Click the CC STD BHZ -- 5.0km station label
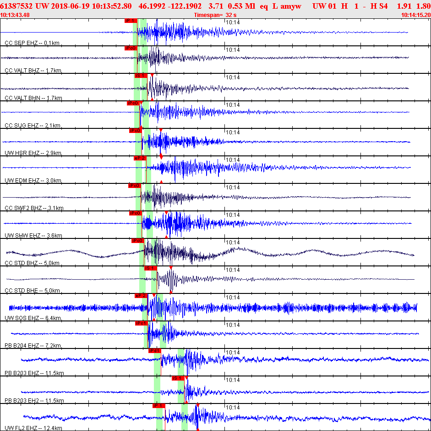The width and height of the screenshot is (431, 431). pos(32,263)
